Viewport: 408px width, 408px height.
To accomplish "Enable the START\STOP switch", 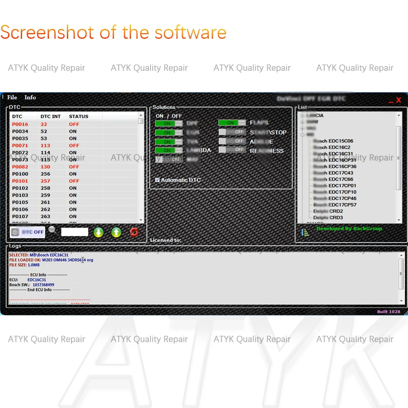I will [232, 132].
